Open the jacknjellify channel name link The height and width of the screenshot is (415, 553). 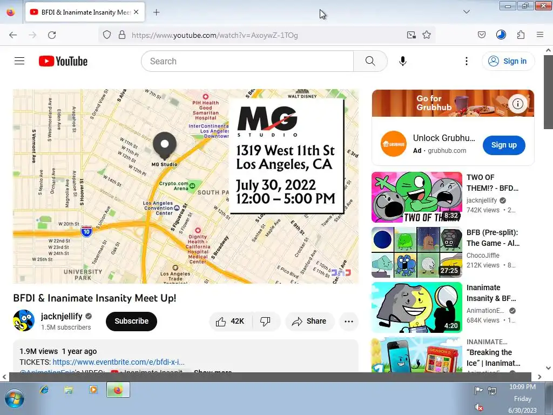62,316
